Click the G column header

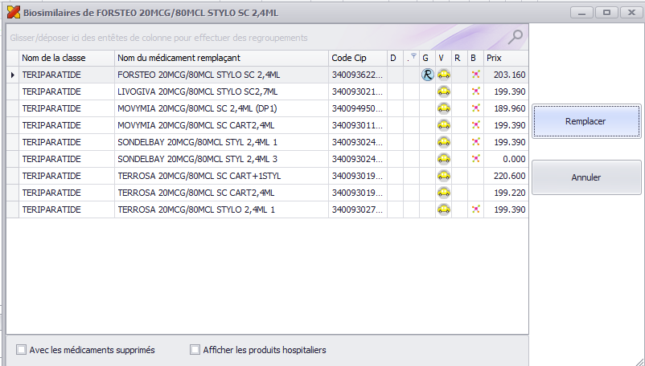point(427,59)
